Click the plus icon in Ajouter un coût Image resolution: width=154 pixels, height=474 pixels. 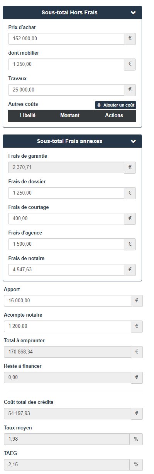99,105
